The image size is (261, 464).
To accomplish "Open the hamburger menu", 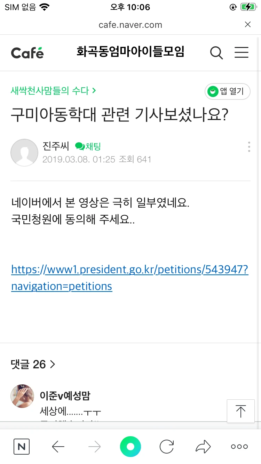I will 241,53.
